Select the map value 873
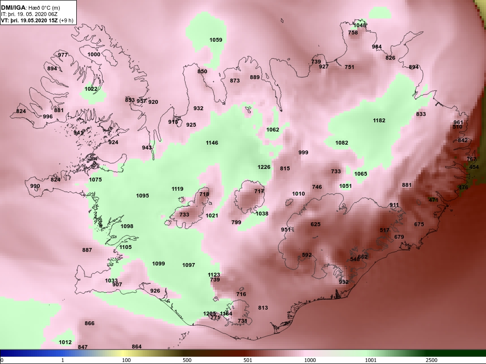The width and height of the screenshot is (486, 364). [235, 81]
